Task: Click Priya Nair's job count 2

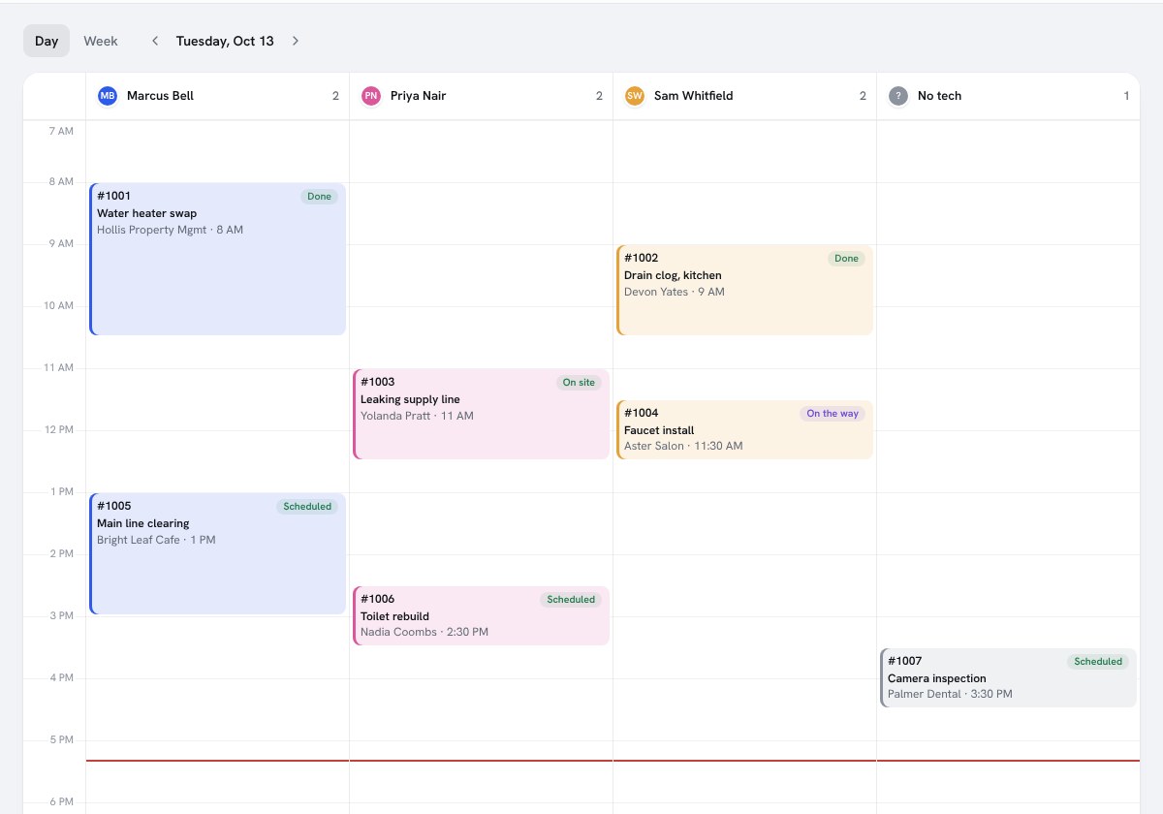Action: click(x=599, y=96)
